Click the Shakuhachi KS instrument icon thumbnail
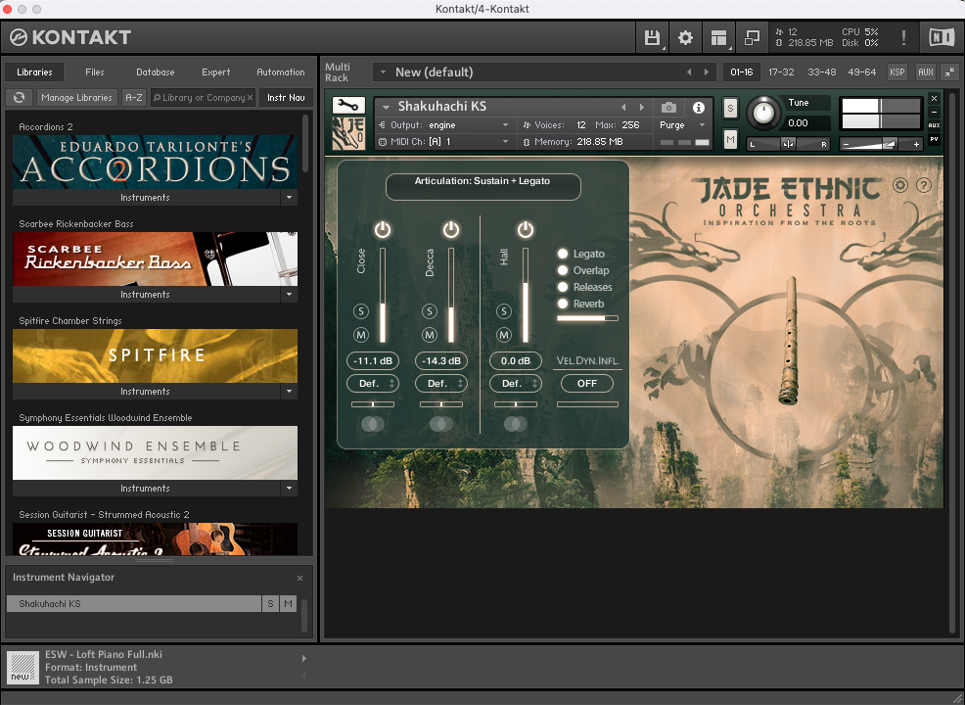965x705 pixels. 348,133
